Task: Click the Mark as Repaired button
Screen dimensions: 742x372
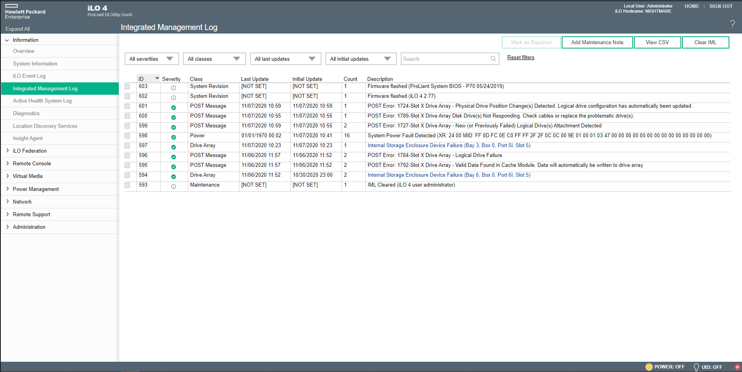Action: 531,42
